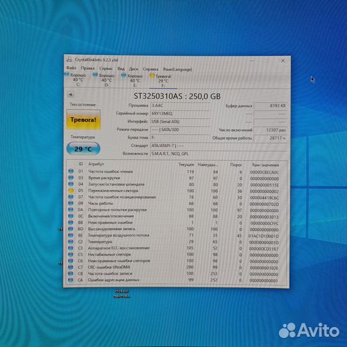Viewport: 347px width, 347px height.
Task: Open the Вид menu
Action: (121, 69)
